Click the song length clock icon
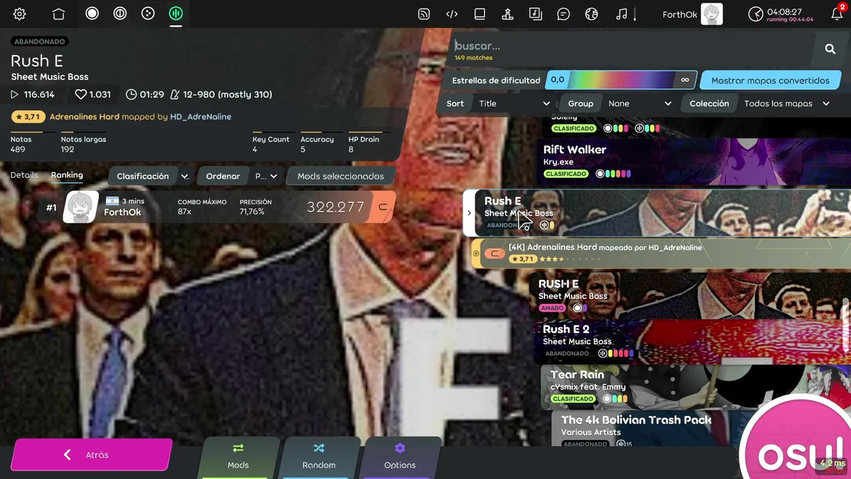 click(x=132, y=94)
